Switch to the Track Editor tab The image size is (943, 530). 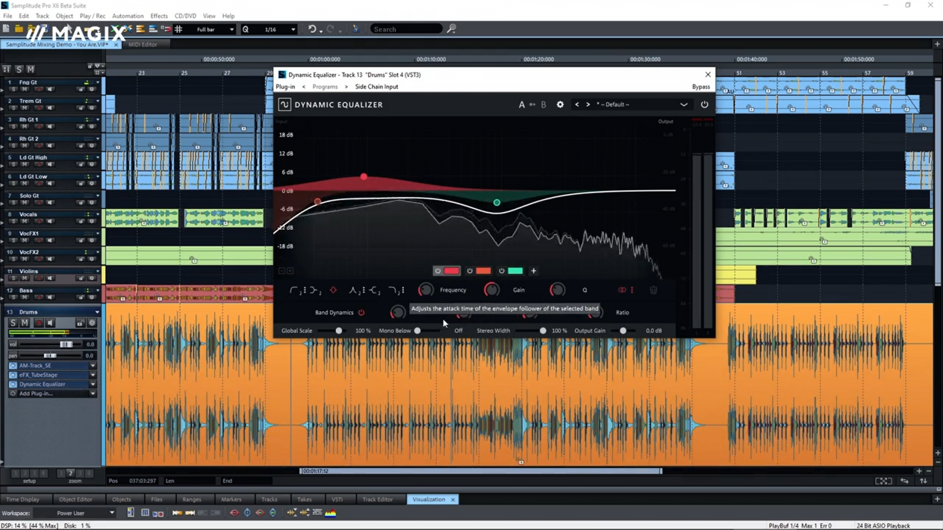pos(377,499)
